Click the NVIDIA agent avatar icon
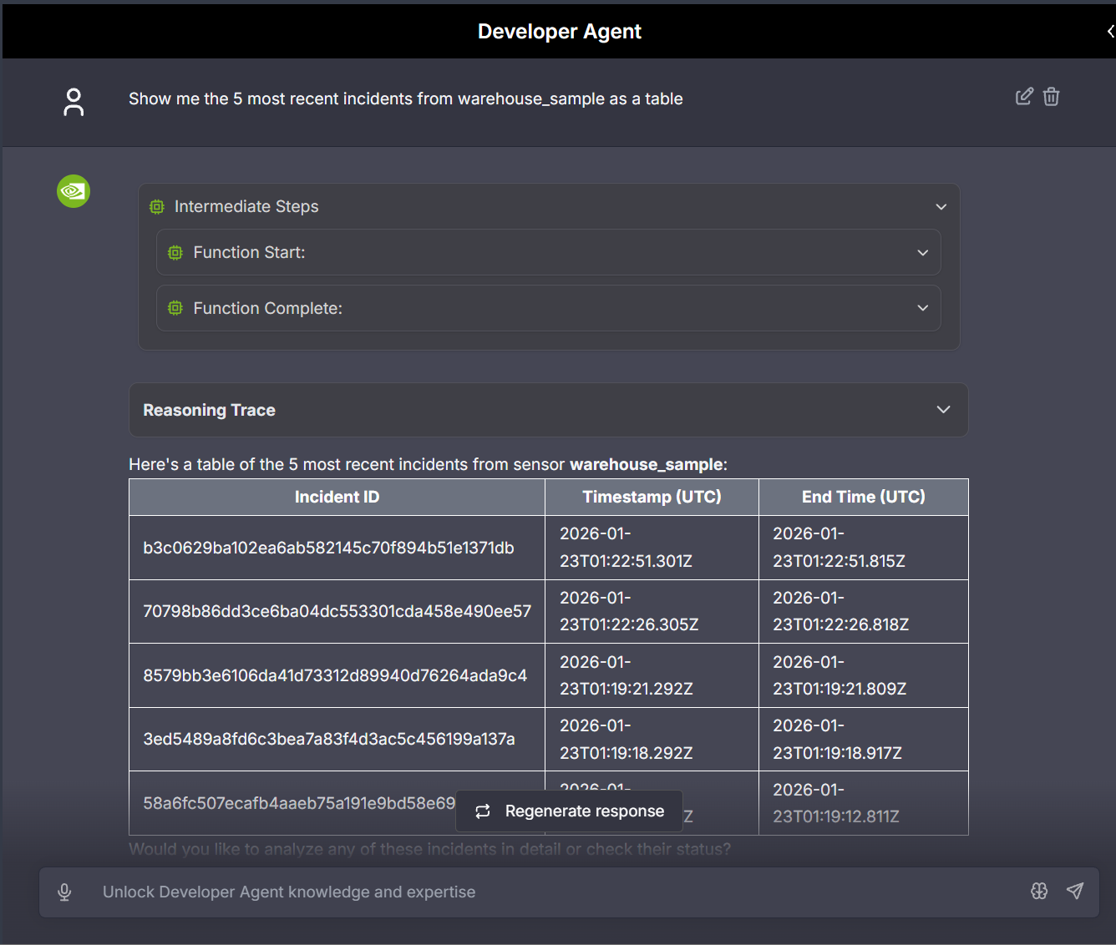The image size is (1116, 945). (x=74, y=191)
